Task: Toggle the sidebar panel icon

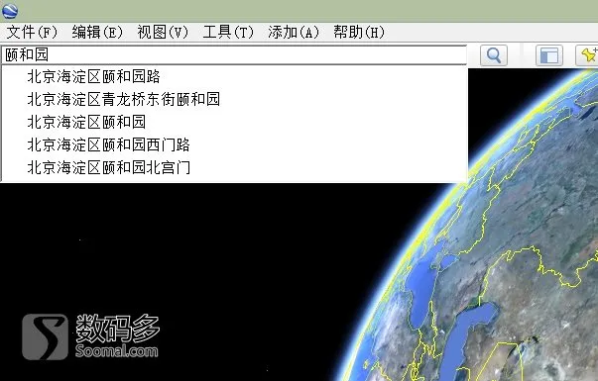Action: [549, 55]
